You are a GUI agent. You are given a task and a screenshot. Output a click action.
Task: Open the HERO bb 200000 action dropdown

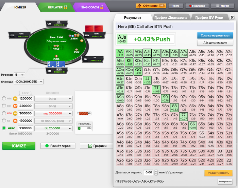(53, 128)
